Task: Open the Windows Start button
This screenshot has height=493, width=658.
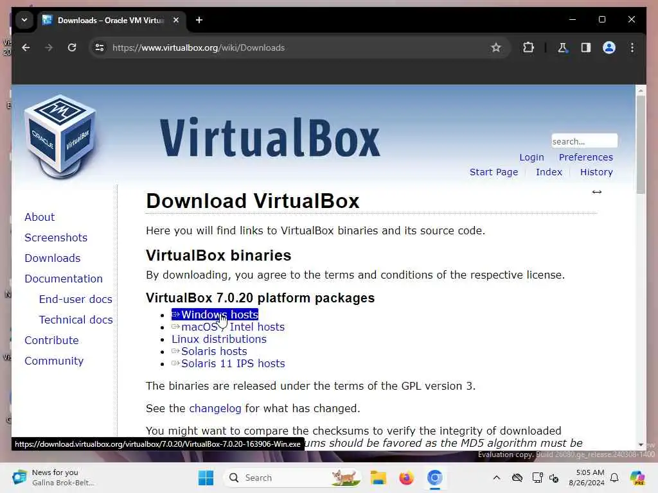Action: coord(206,478)
